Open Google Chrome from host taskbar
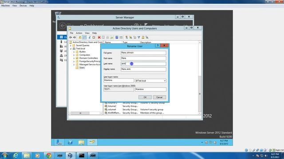284x159 pixels. click(x=48, y=155)
